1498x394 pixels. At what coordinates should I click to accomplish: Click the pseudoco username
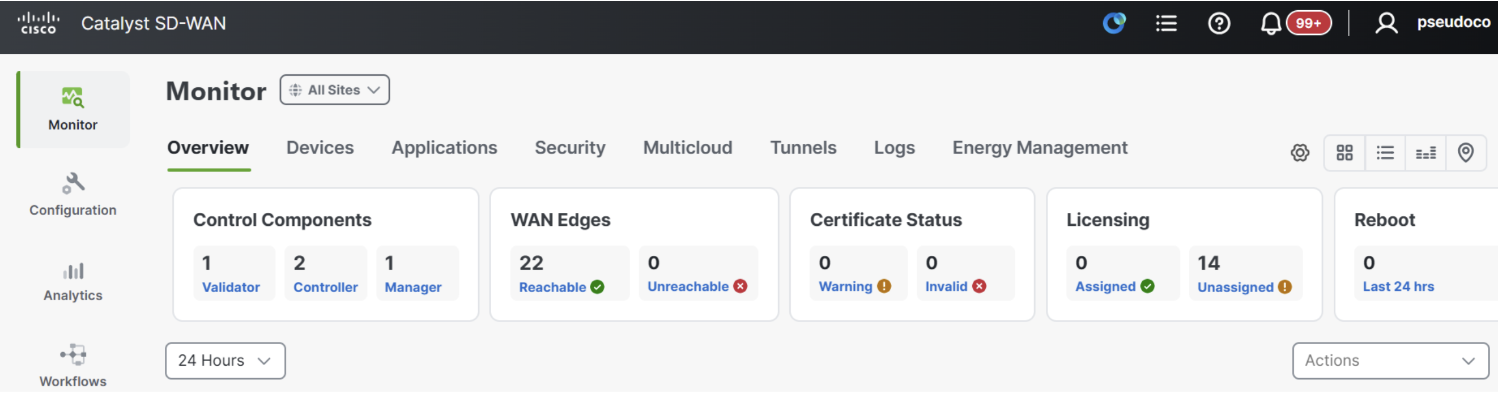pyautogui.click(x=1453, y=22)
